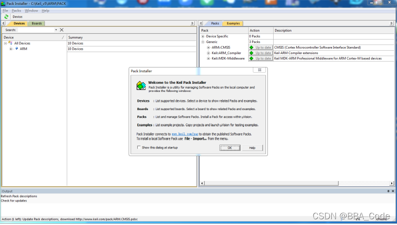
Task: Expand the ARM device node
Action: pos(11,49)
